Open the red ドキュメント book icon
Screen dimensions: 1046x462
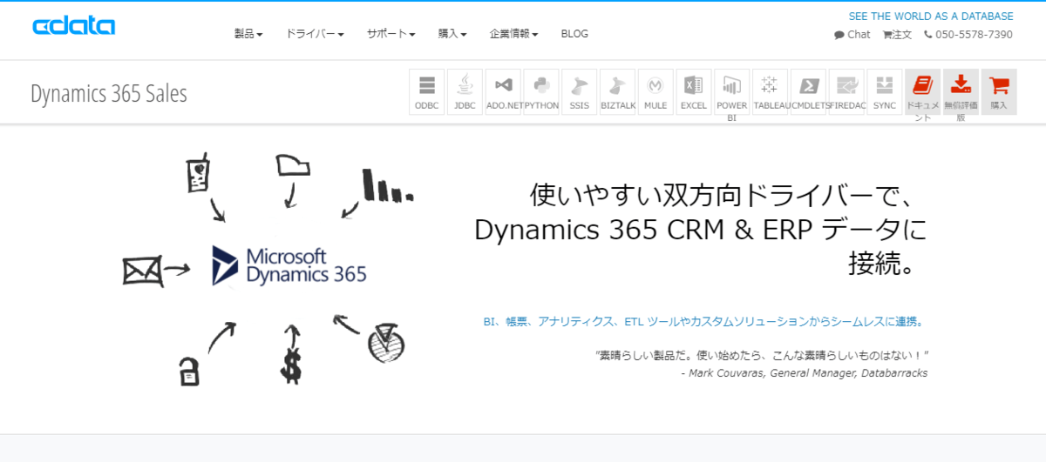pos(922,91)
